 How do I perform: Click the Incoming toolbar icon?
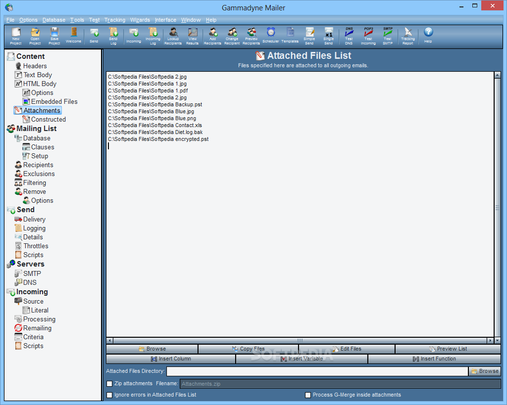point(134,36)
